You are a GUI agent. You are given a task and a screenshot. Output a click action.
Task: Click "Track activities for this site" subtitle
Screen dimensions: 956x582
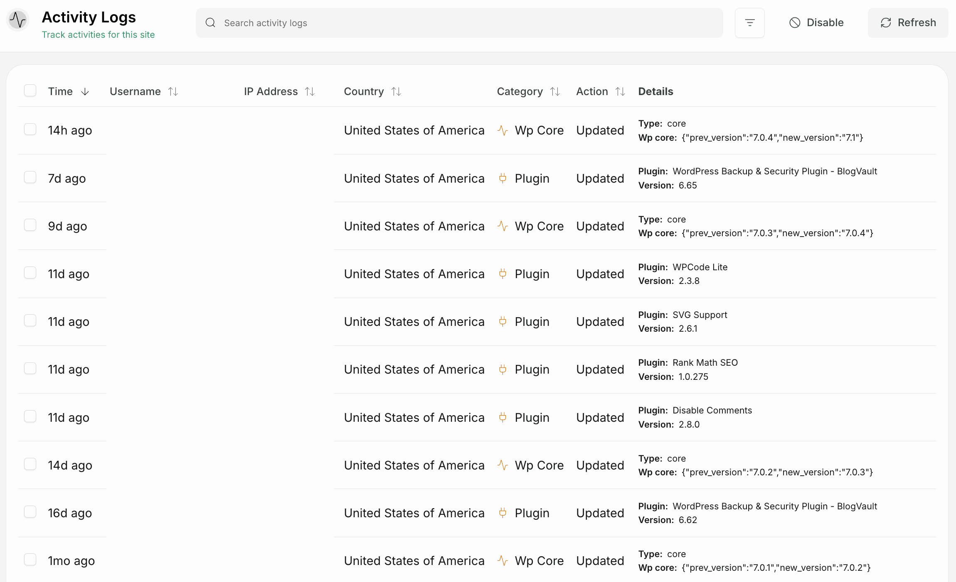[x=98, y=35]
